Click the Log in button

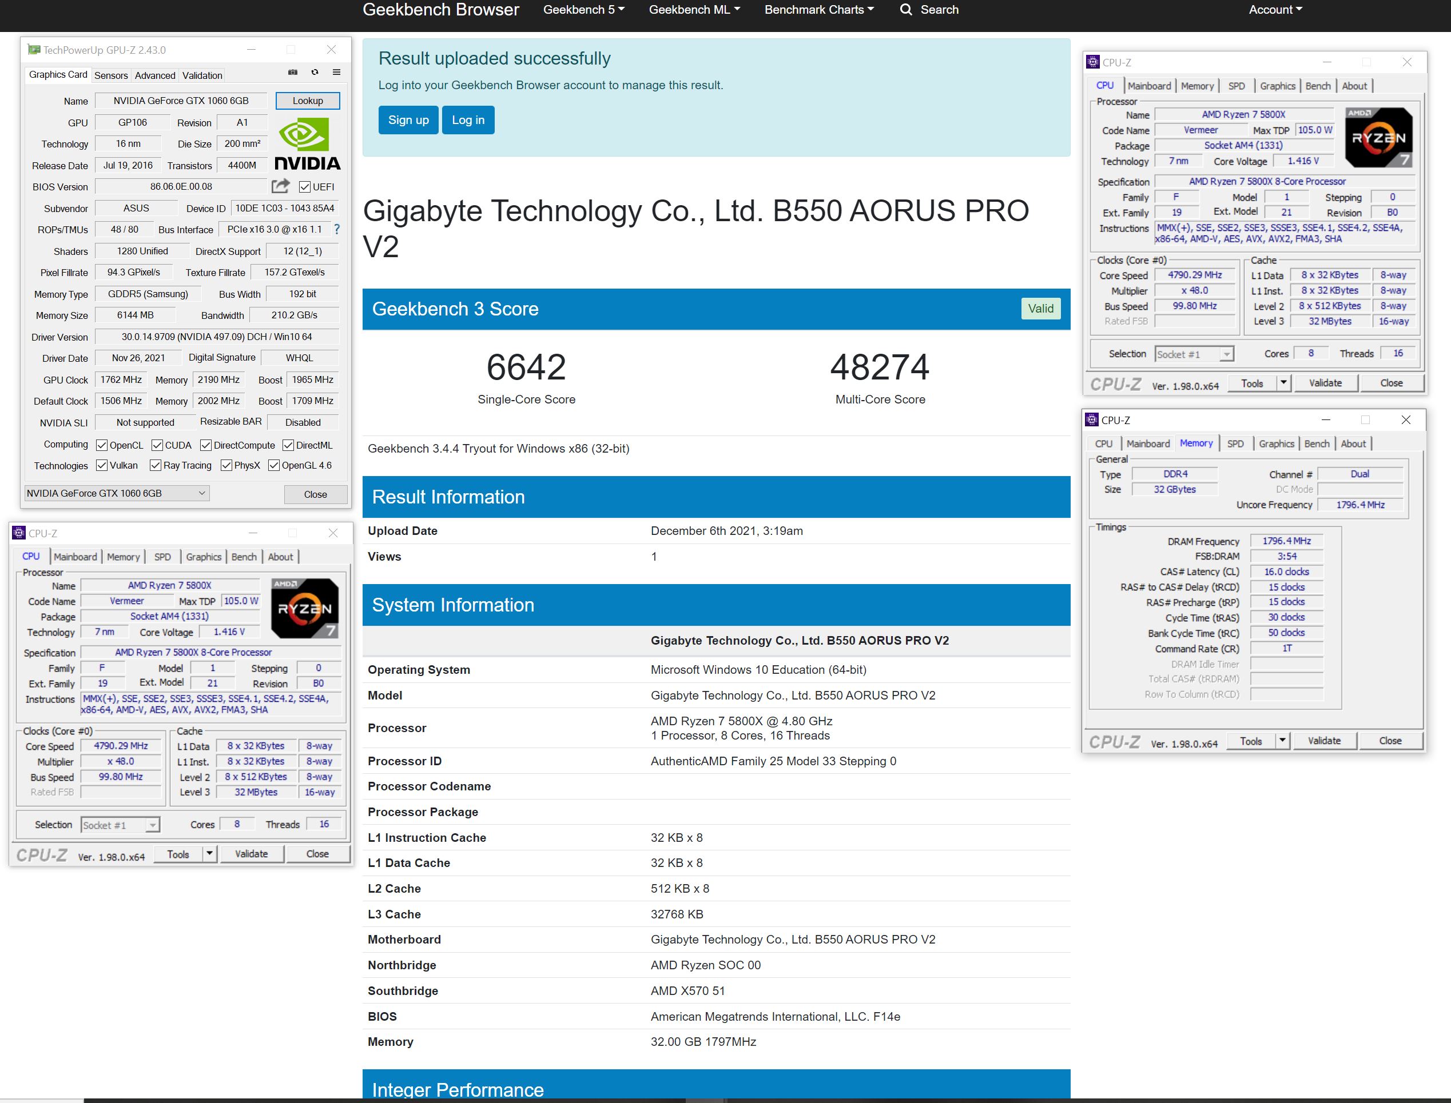[468, 119]
